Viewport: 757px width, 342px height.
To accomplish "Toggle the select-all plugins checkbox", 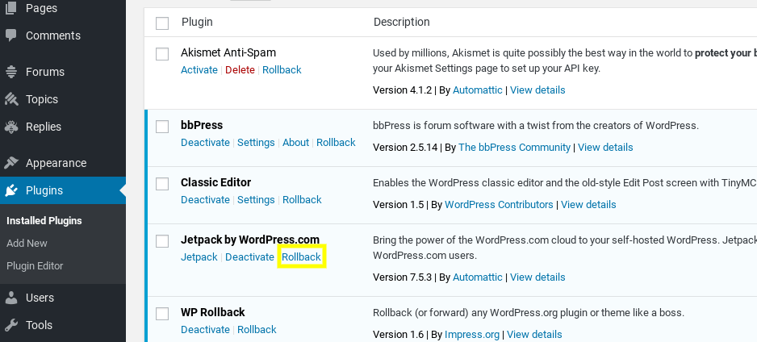I will [162, 23].
